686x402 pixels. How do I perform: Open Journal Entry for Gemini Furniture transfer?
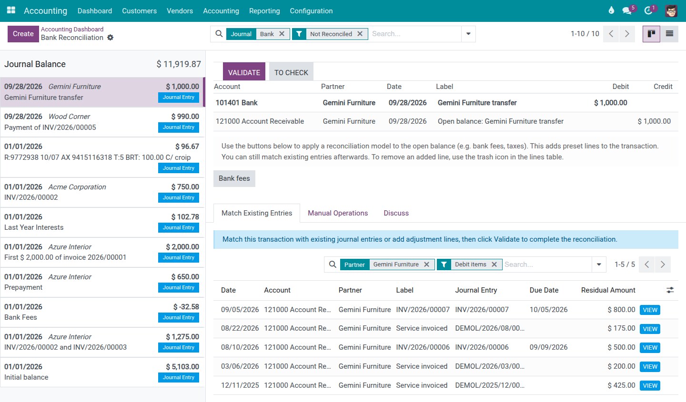[179, 98]
